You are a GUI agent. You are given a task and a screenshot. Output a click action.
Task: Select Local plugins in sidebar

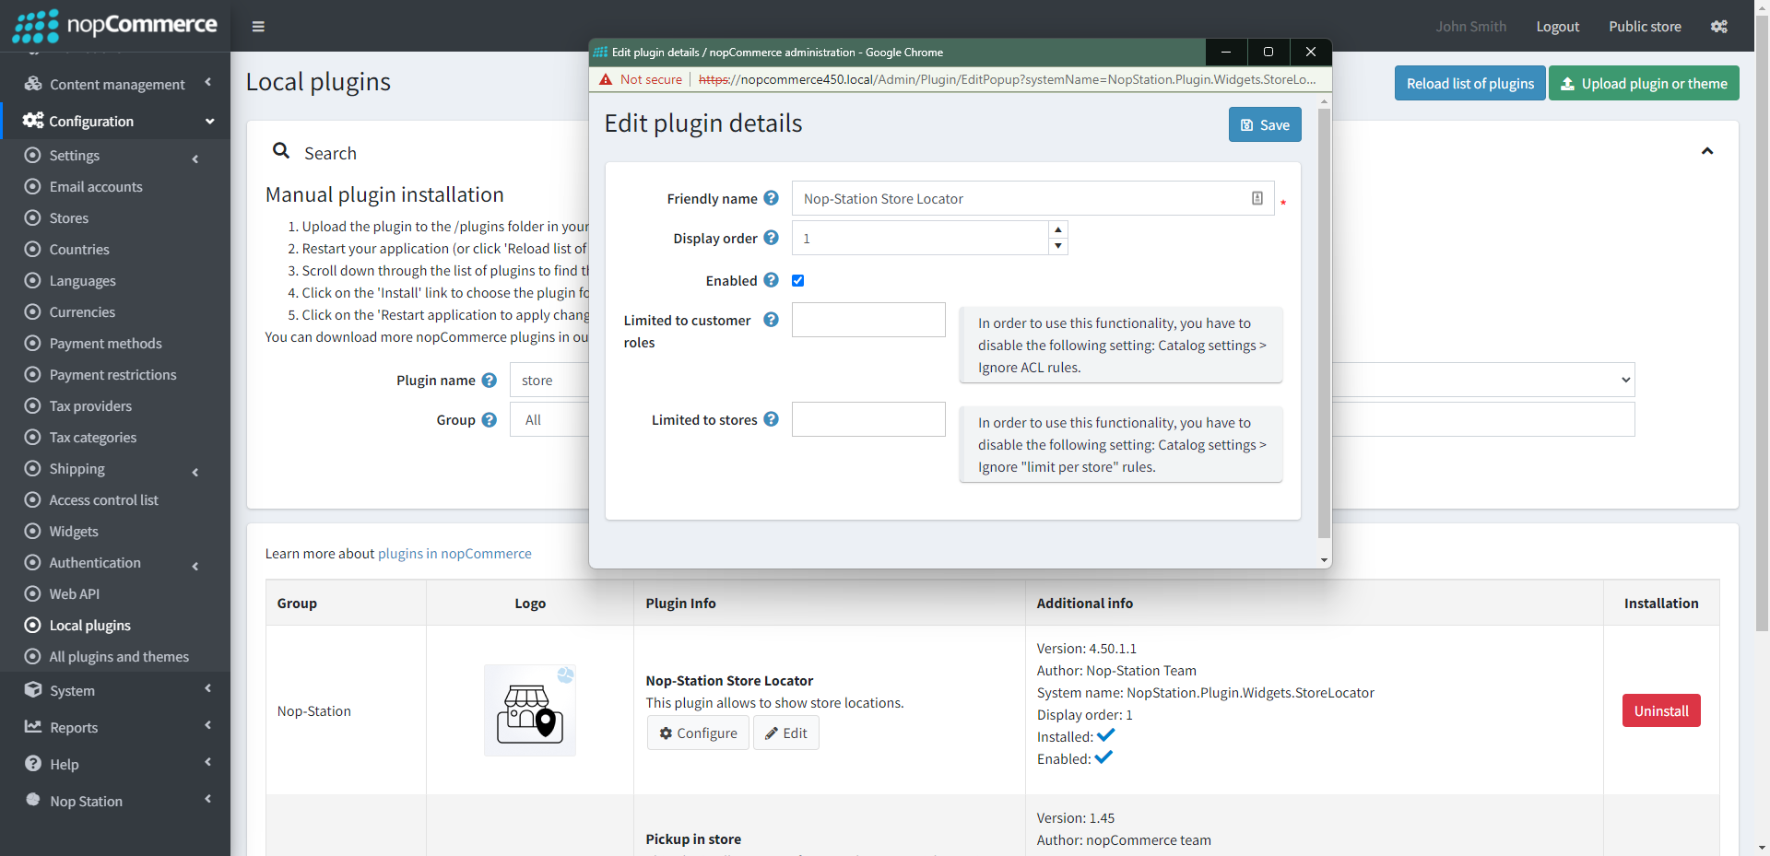(x=90, y=626)
